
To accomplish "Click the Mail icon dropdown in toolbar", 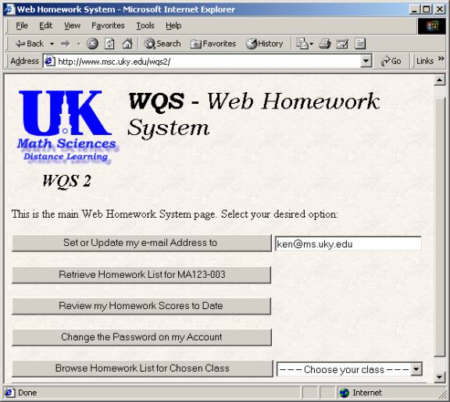I will (305, 44).
